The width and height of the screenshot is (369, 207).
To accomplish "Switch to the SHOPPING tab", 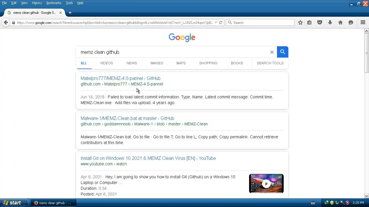I will (x=208, y=63).
